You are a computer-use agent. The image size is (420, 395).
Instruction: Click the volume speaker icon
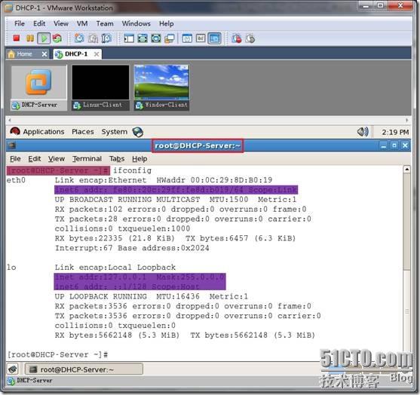coord(363,132)
